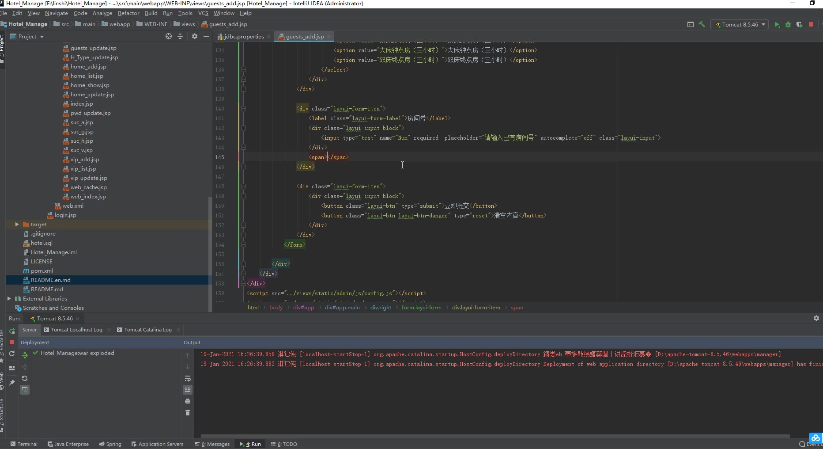Toggle scroll to end of output
This screenshot has width=823, height=449.
click(188, 390)
